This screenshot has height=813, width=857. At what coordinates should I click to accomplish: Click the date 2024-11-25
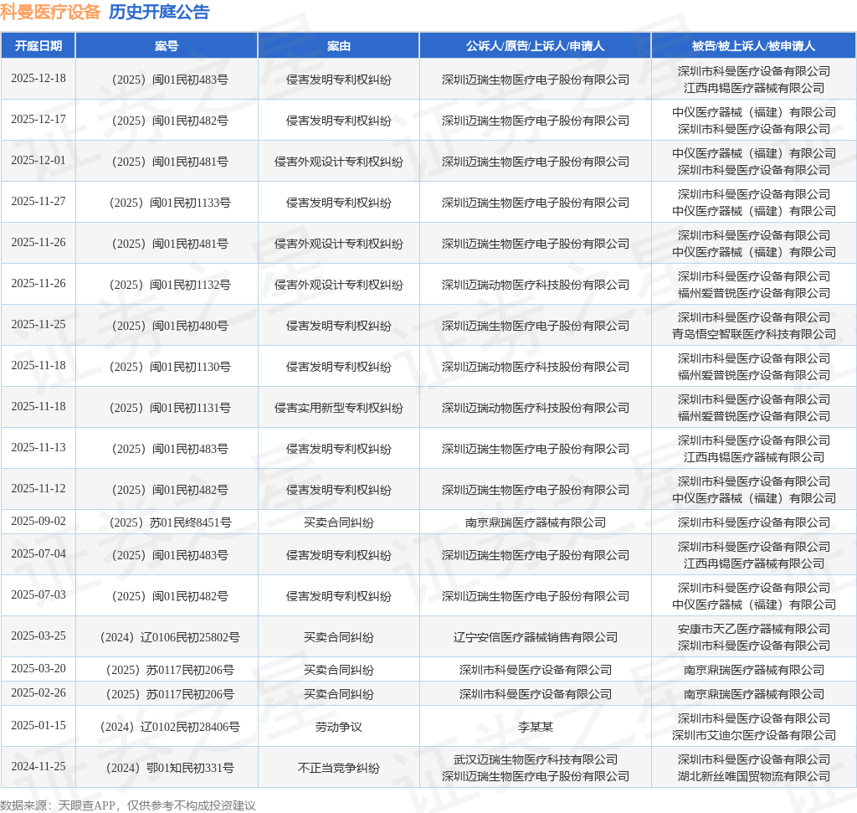coord(38,766)
